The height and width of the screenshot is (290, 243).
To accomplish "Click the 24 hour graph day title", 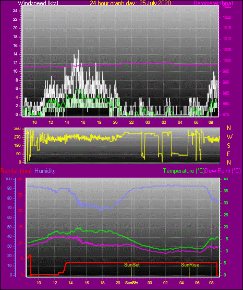I will tap(130, 3).
